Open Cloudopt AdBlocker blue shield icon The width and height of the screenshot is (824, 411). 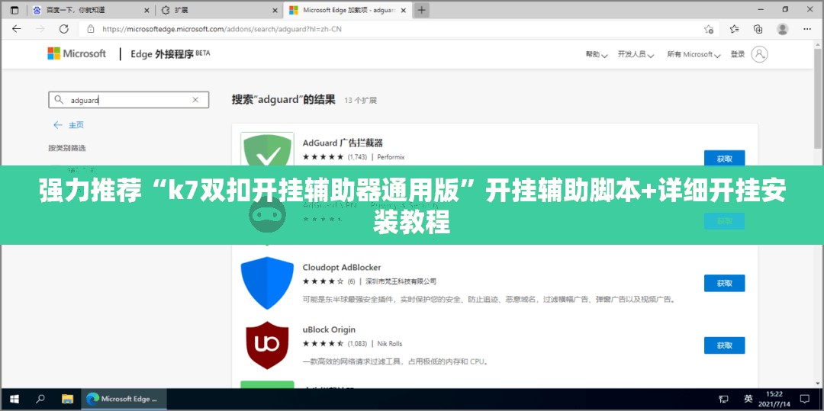(267, 283)
